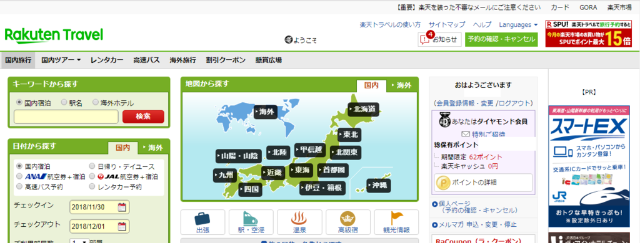The width and height of the screenshot is (640, 243).
Task: Select 駅名 radio button
Action: [x=64, y=103]
